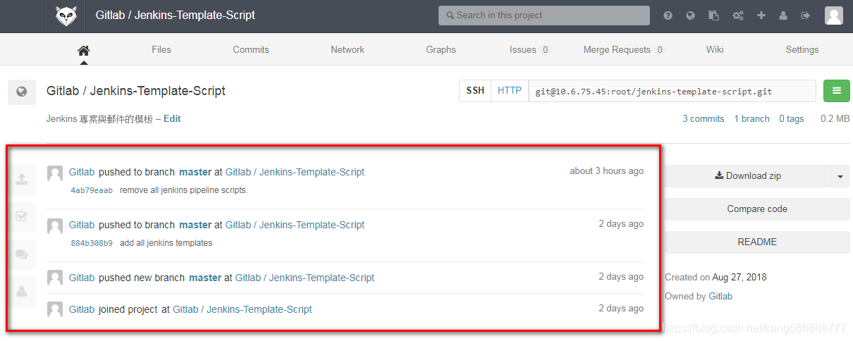Open the Network tab

(348, 50)
